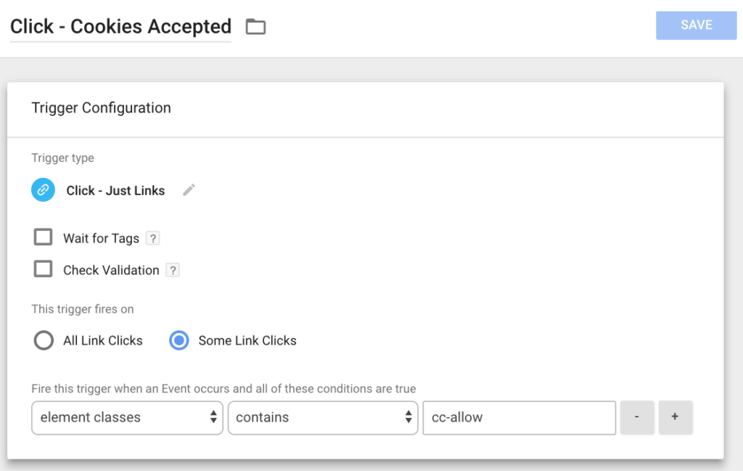Open the help icon next to Check Validation
743x471 pixels.
tap(173, 270)
